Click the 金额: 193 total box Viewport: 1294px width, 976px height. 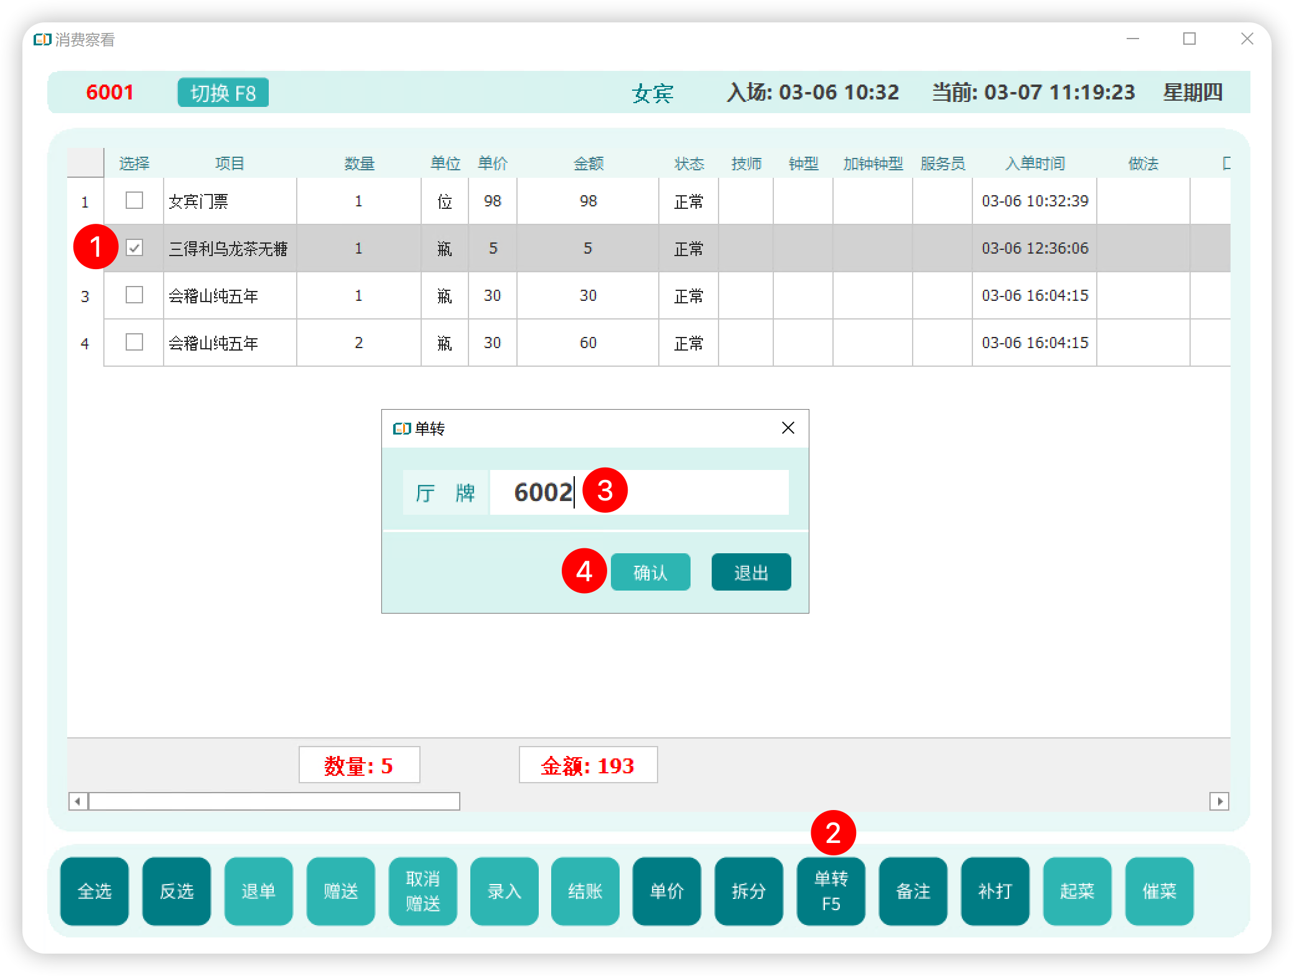588,765
